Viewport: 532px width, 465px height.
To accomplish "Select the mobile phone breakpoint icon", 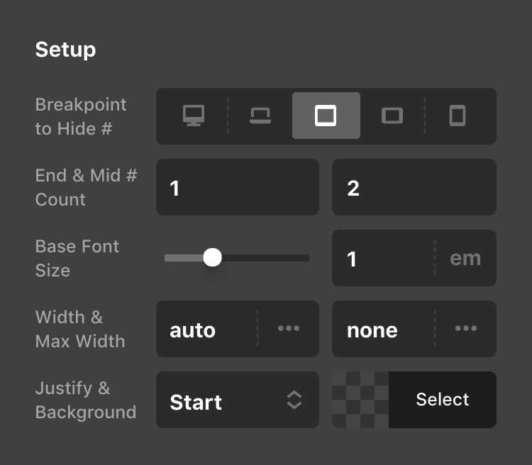I will pyautogui.click(x=458, y=116).
